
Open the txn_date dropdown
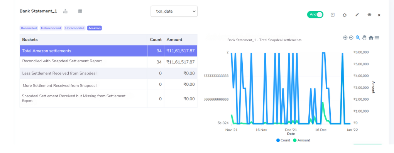click(x=174, y=11)
